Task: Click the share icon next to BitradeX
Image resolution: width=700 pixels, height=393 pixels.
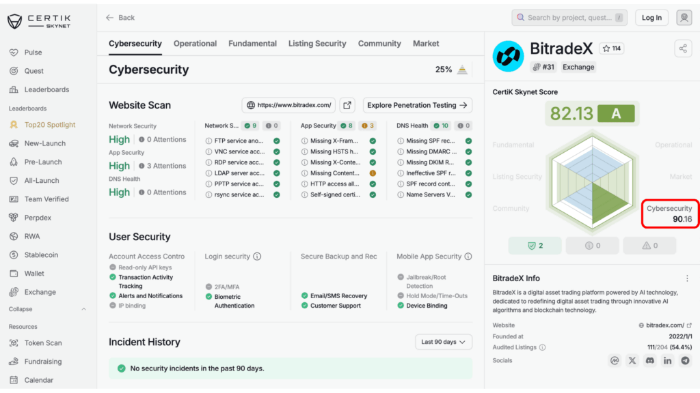Action: pos(682,48)
